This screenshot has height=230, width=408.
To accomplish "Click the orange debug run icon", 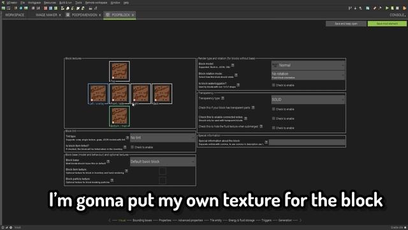I will tap(404, 8).
